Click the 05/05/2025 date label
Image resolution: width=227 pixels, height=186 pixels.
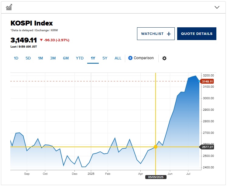coord(156,177)
